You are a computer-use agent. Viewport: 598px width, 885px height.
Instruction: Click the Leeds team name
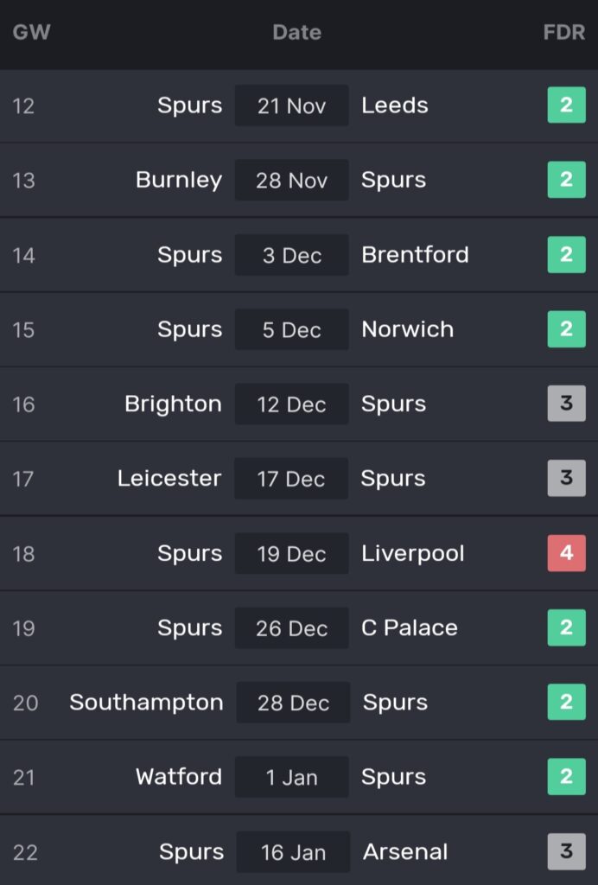(394, 105)
